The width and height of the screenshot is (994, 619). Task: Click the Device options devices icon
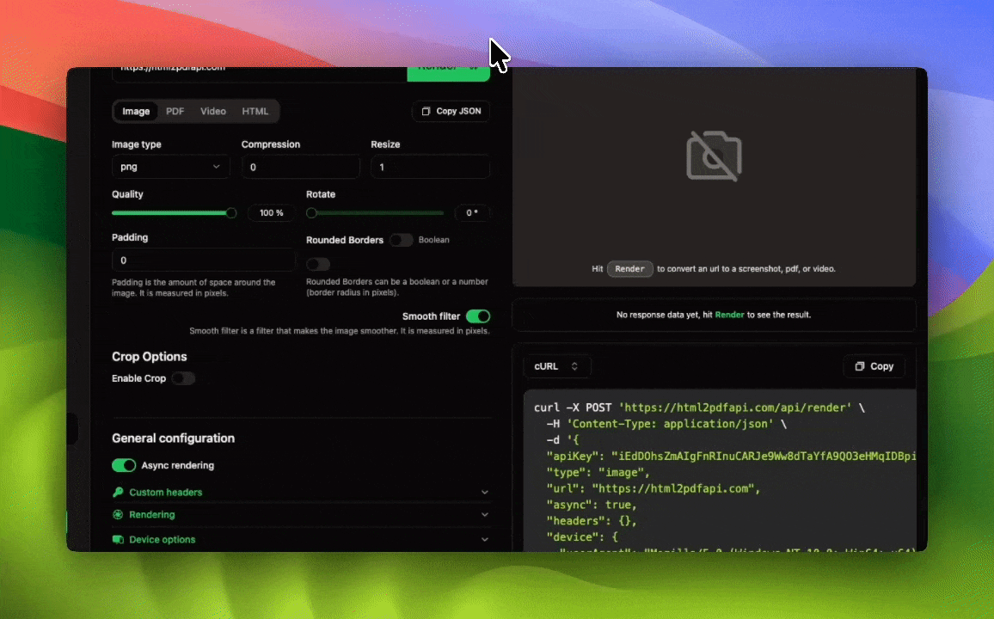(118, 540)
